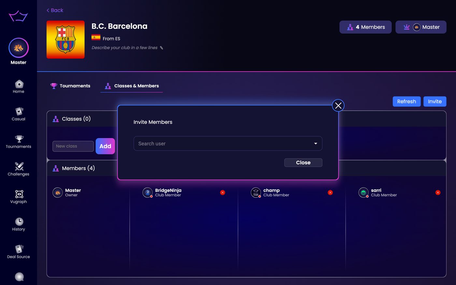Image resolution: width=456 pixels, height=285 pixels.
Task: Click the Master owner crown button
Action: tap(421, 27)
